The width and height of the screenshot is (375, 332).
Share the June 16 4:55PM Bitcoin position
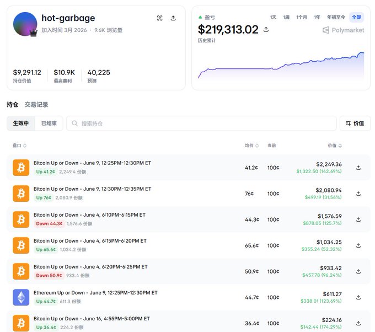tap(358, 323)
